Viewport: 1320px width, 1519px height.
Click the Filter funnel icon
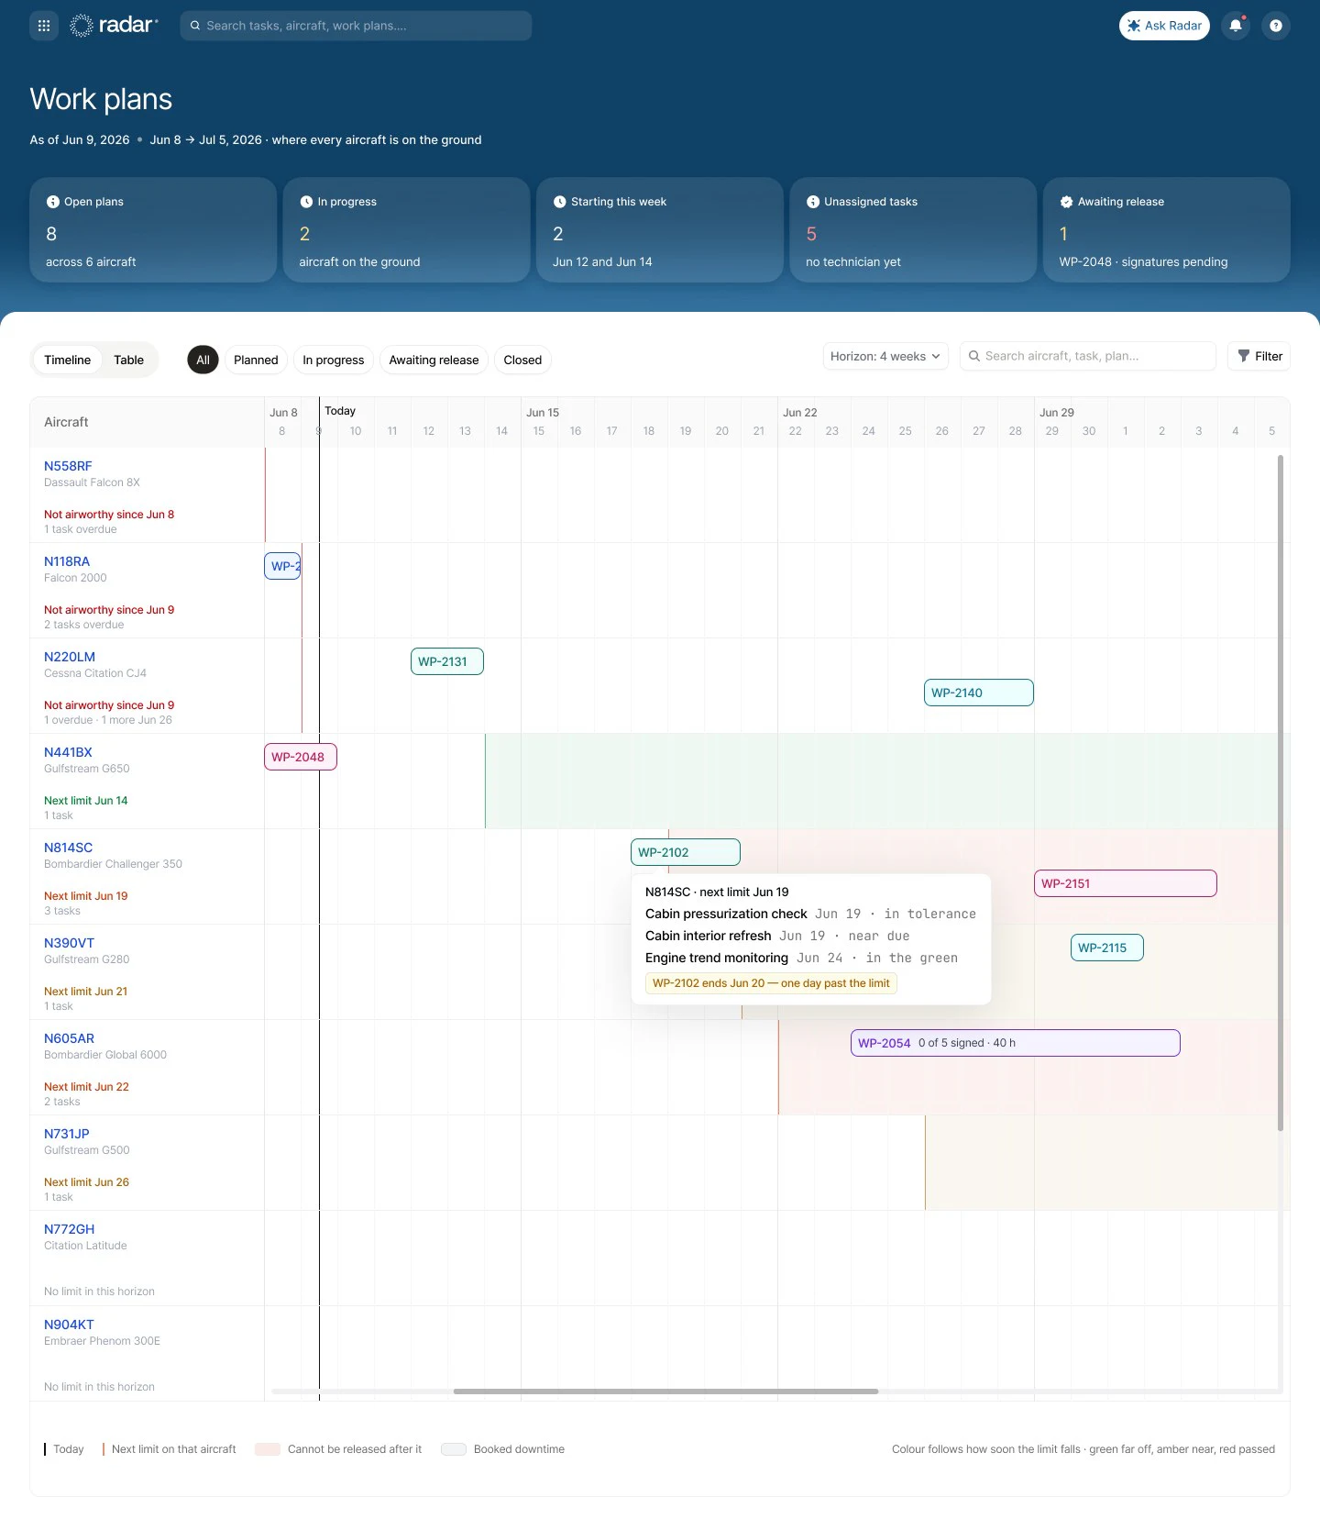(1244, 356)
